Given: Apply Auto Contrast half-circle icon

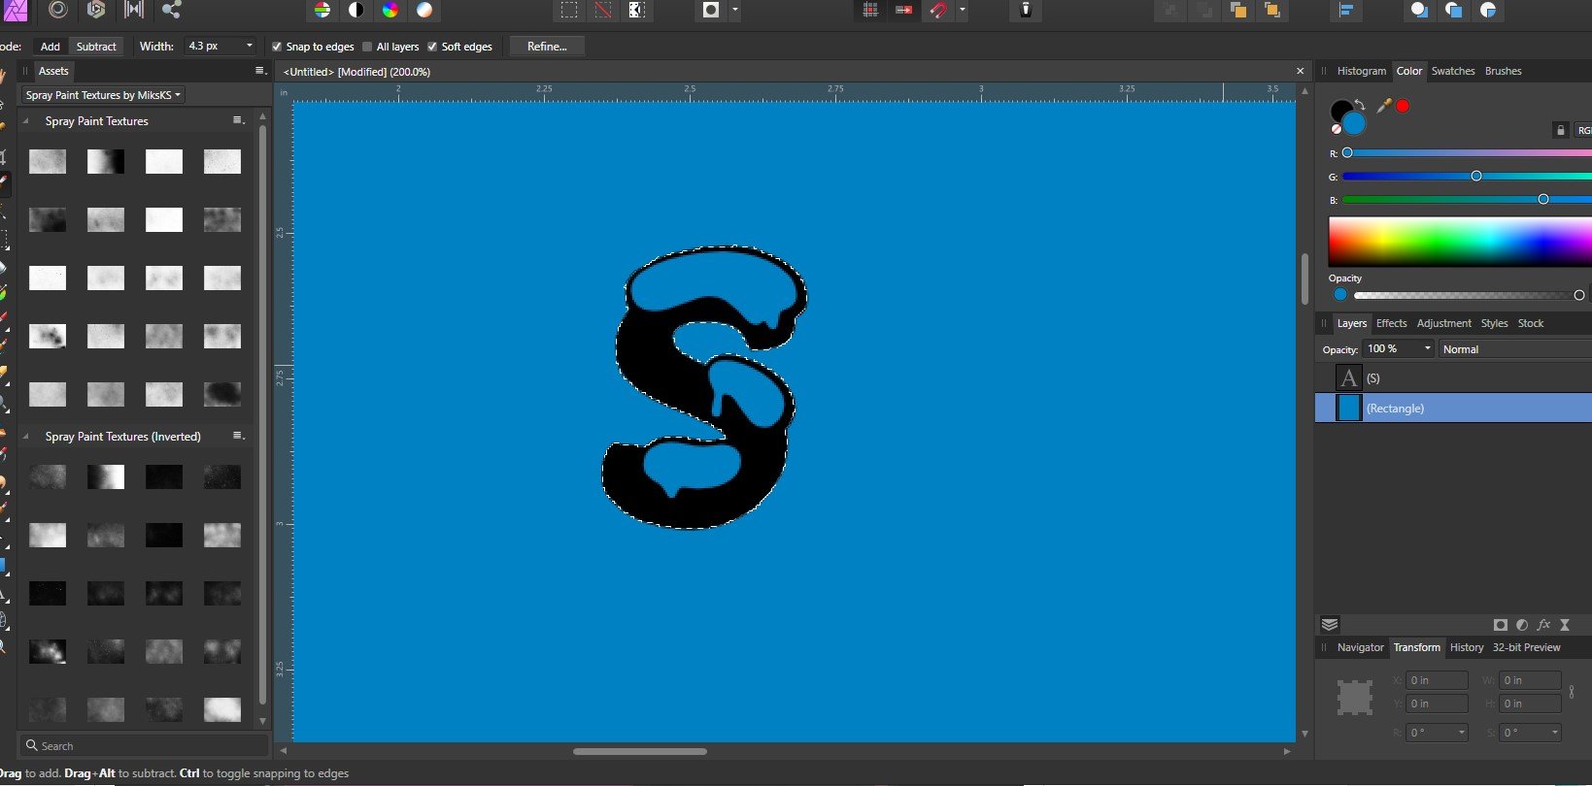Looking at the screenshot, I should (x=356, y=10).
